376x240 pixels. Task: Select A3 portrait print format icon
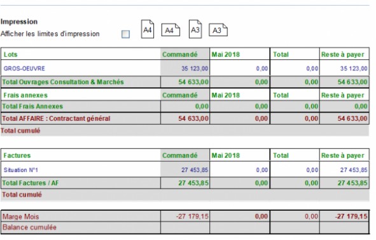point(195,29)
